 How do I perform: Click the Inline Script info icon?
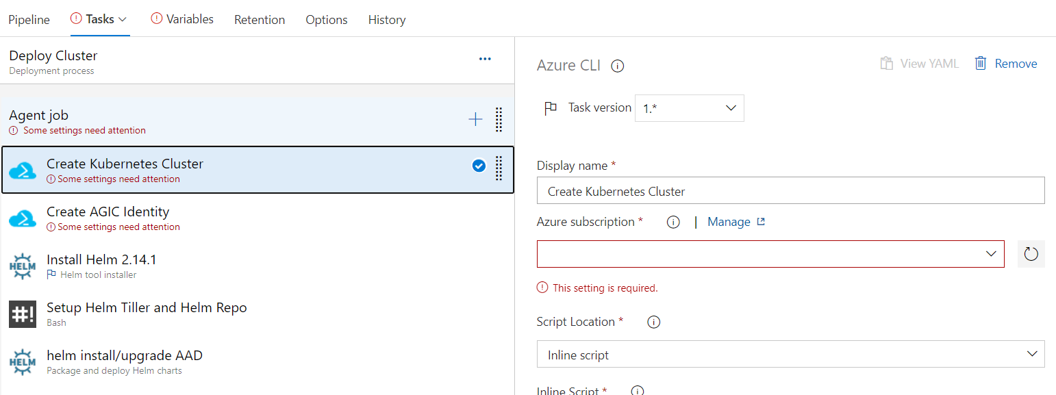[638, 391]
